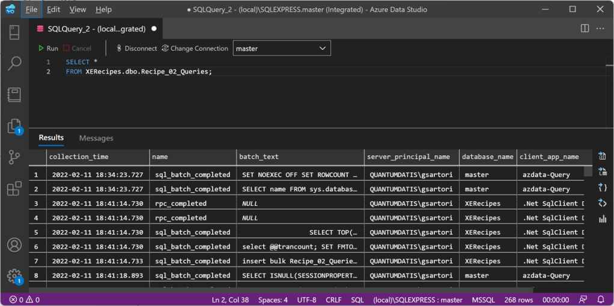Image resolution: width=614 pixels, height=306 pixels.
Task: Click the notifications bell in status bar
Action: 601,299
